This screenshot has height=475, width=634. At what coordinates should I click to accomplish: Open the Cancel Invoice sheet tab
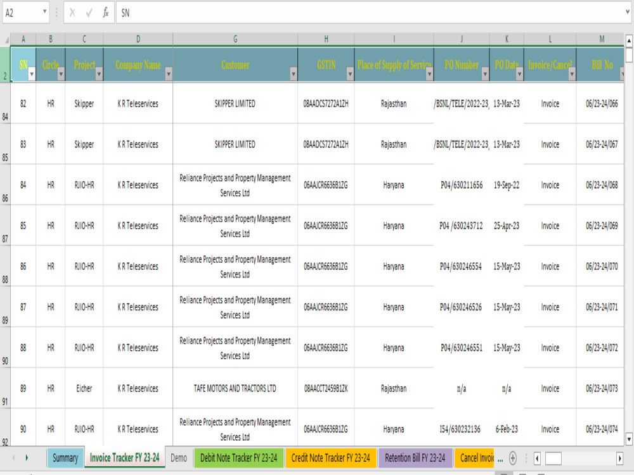pyautogui.click(x=475, y=458)
